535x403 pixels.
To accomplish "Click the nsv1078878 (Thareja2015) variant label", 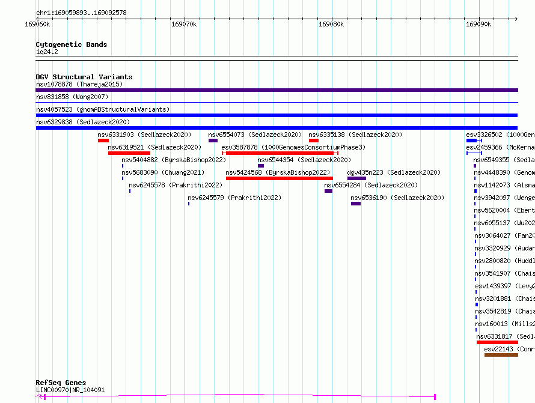I will pos(79,84).
